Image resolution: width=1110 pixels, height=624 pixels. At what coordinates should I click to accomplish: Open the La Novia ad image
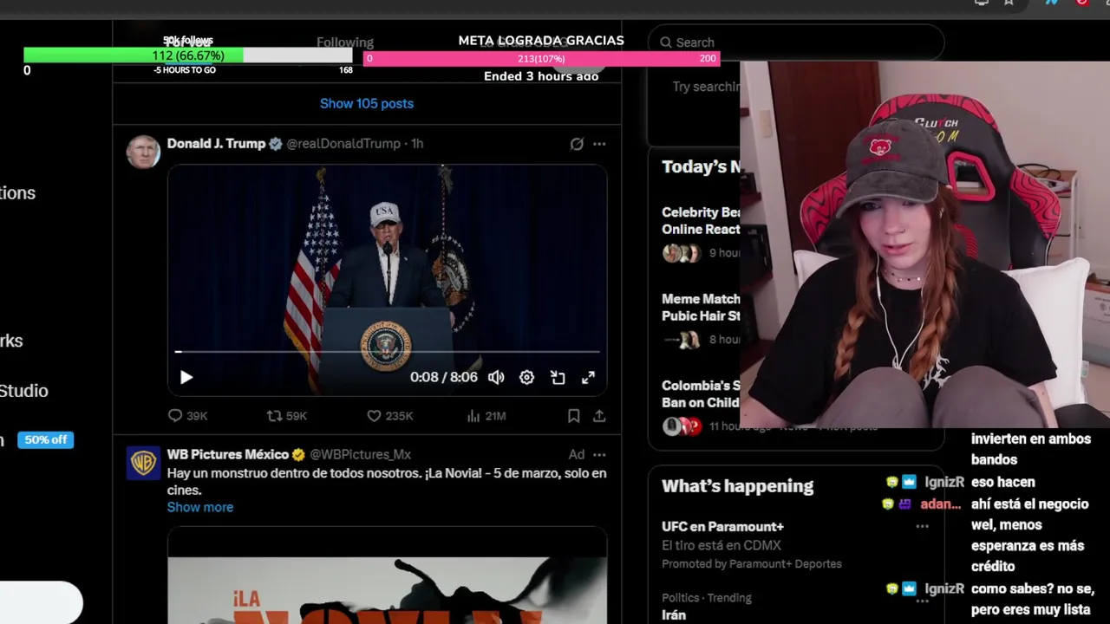click(388, 576)
